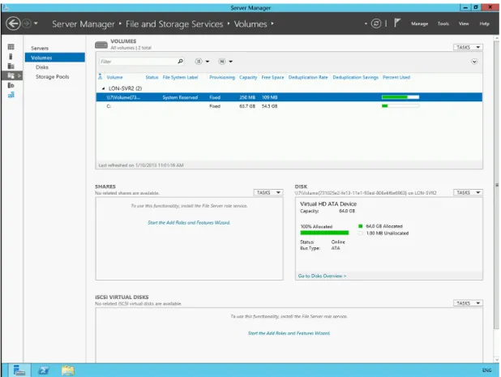This screenshot has width=501, height=377.
Task: Click the vertical scrollbar
Action: click(496, 185)
